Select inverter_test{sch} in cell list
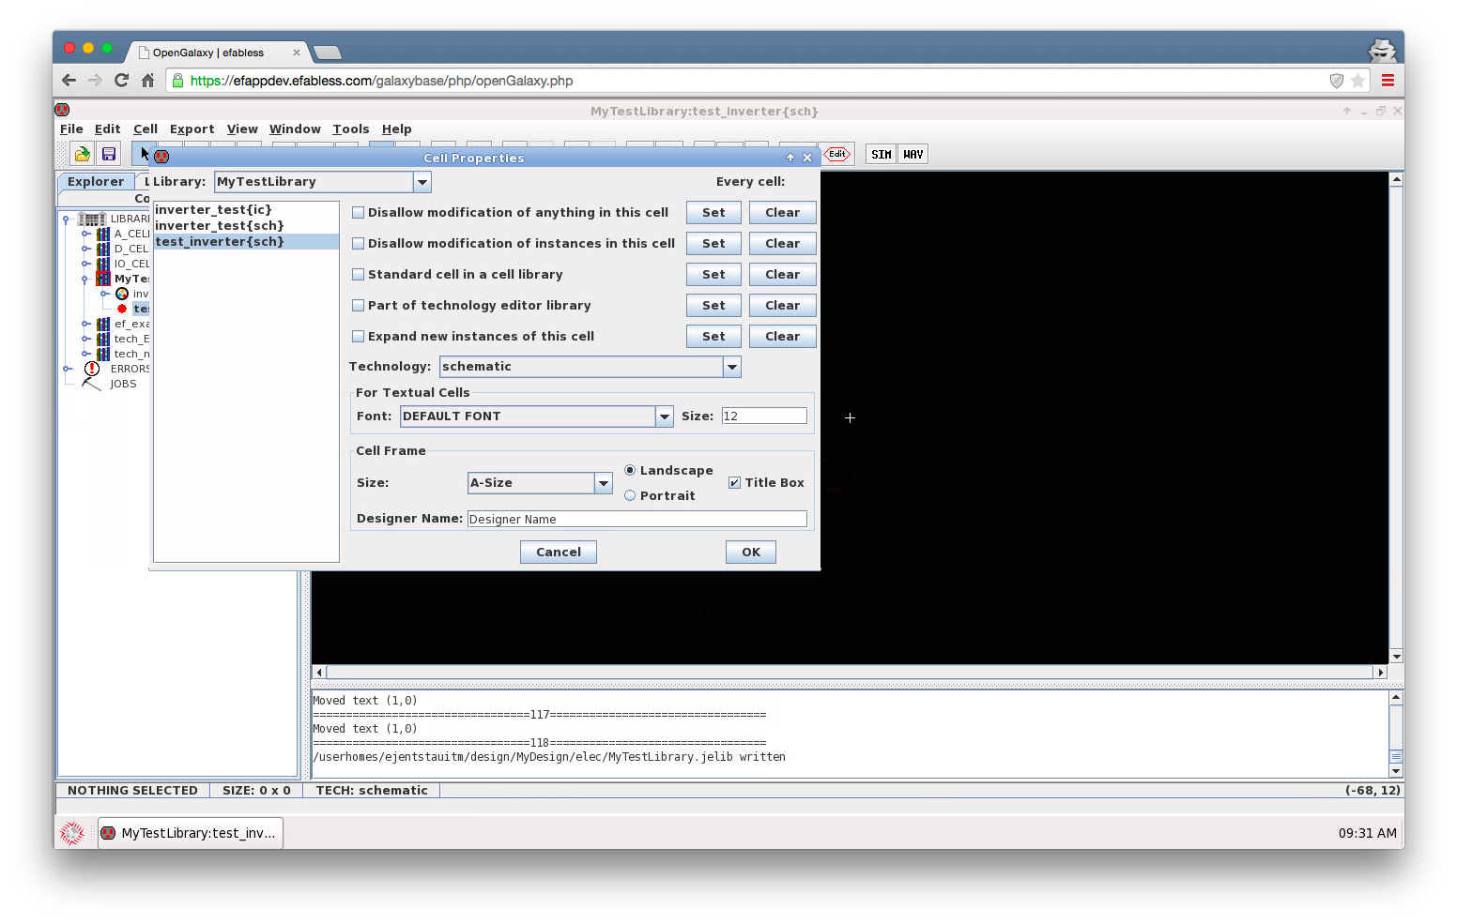The height and width of the screenshot is (924, 1457). 246,226
